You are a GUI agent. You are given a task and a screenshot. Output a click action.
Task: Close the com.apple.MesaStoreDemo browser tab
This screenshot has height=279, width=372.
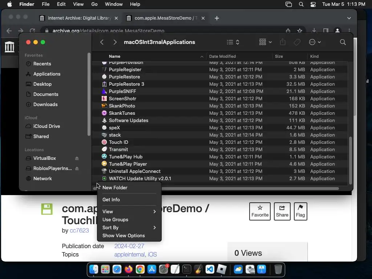coord(203,18)
